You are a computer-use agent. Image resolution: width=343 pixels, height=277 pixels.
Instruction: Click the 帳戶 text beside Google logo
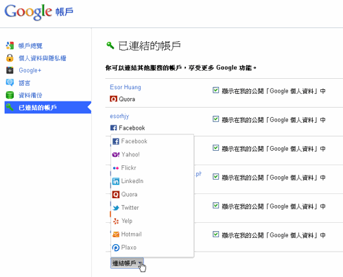[x=64, y=12]
